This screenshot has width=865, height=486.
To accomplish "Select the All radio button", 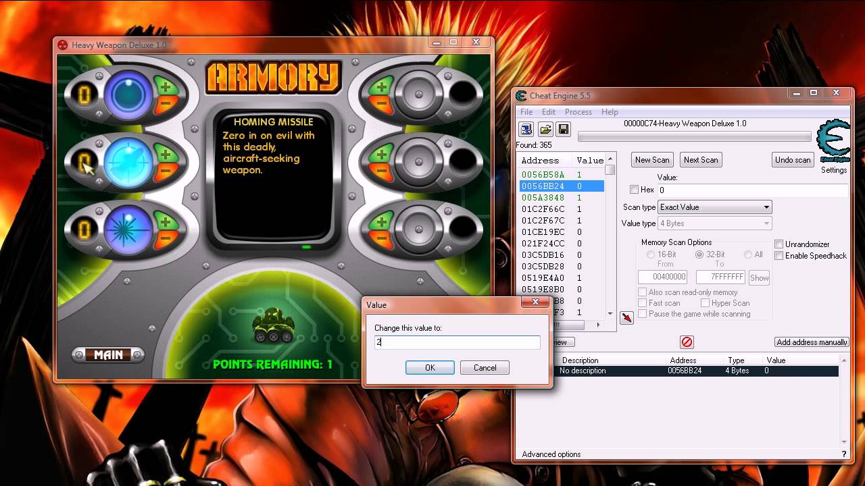I will 748,254.
